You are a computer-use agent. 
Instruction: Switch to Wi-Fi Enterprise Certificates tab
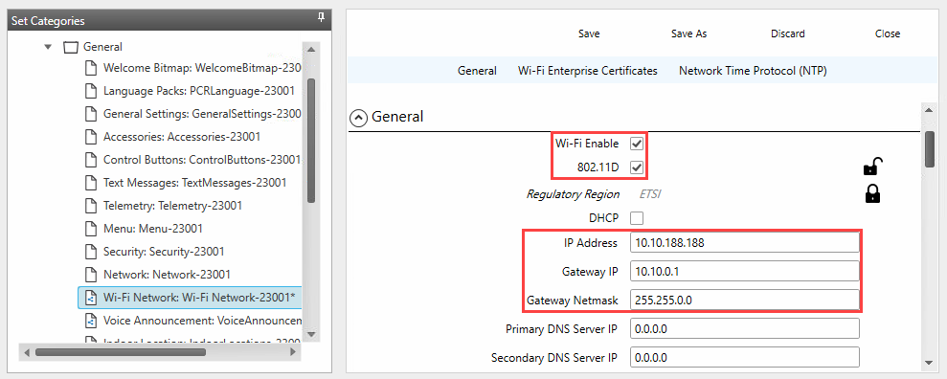coord(588,71)
